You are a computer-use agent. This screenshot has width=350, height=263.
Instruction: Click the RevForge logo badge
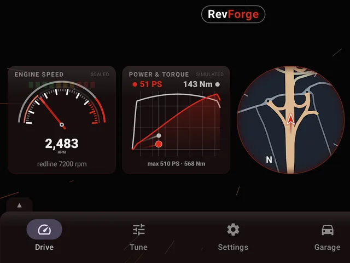[234, 14]
